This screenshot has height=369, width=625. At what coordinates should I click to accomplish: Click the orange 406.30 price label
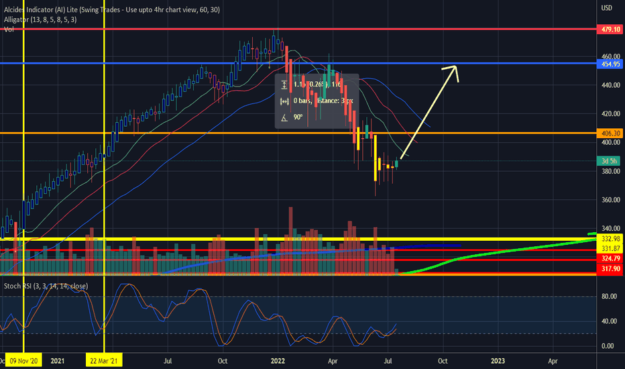610,134
